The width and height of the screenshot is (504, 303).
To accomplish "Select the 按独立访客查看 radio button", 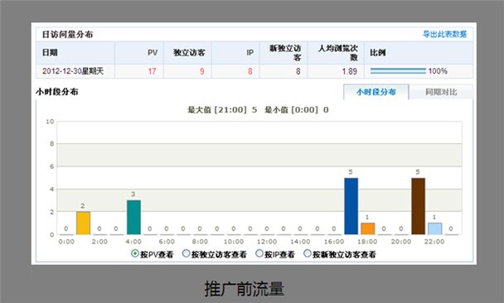I will point(187,253).
